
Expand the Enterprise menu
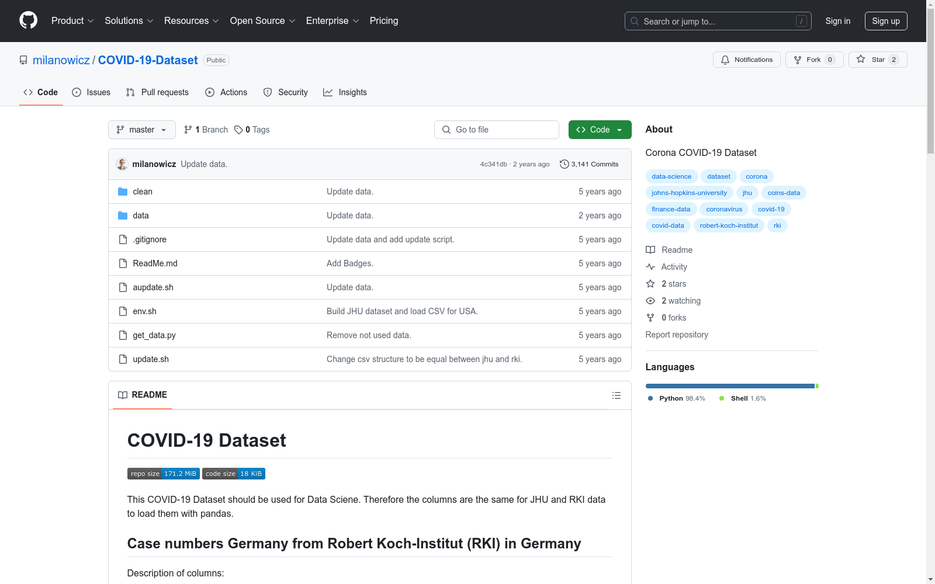tap(333, 20)
